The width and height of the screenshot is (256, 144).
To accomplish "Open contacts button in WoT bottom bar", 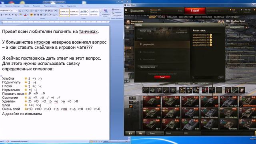I will 130,133.
